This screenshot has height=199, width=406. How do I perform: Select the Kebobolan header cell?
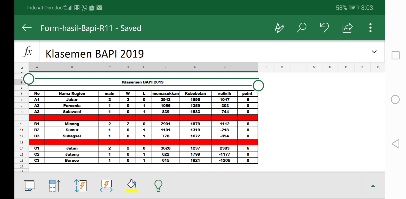pyautogui.click(x=195, y=93)
